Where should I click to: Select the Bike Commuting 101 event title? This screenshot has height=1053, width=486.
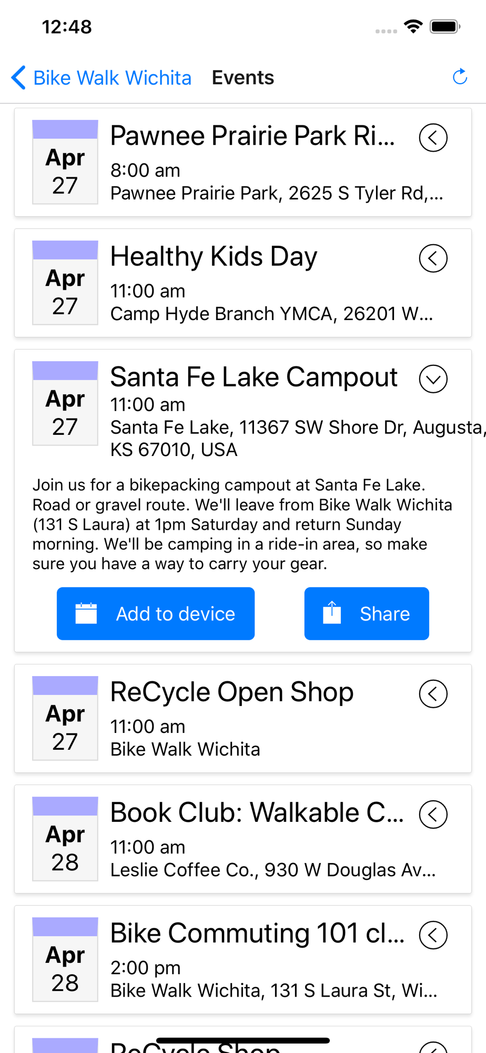258,933
